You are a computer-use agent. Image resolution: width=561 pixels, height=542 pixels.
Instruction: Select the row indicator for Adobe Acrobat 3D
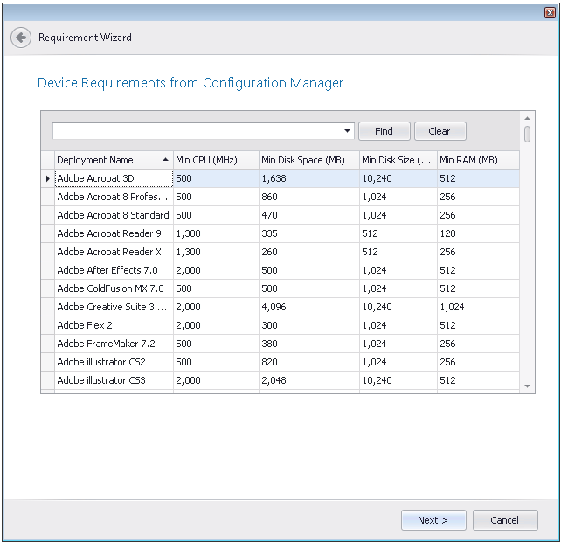click(x=47, y=178)
